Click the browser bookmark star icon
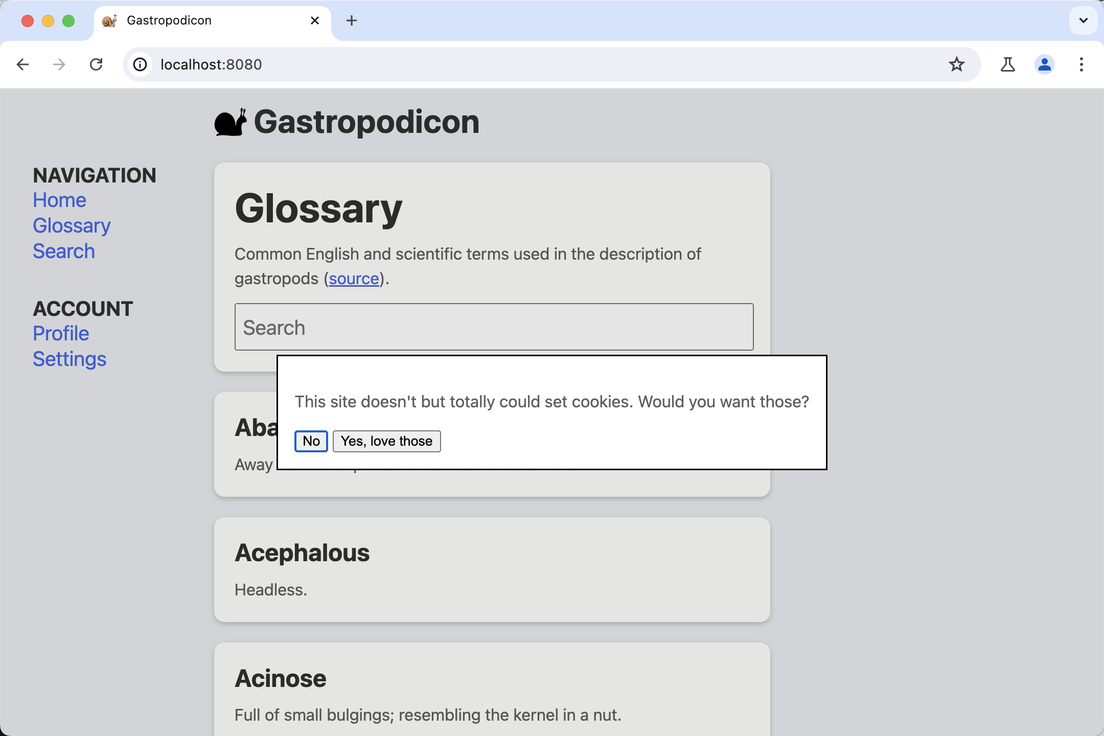 (x=957, y=64)
